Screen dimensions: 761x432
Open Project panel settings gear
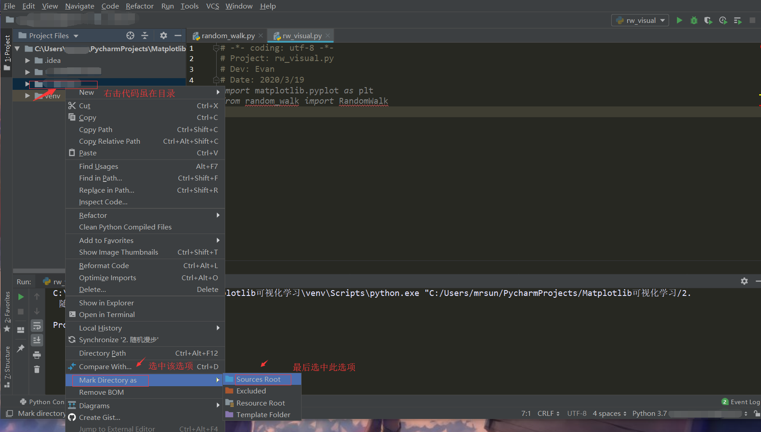point(164,35)
